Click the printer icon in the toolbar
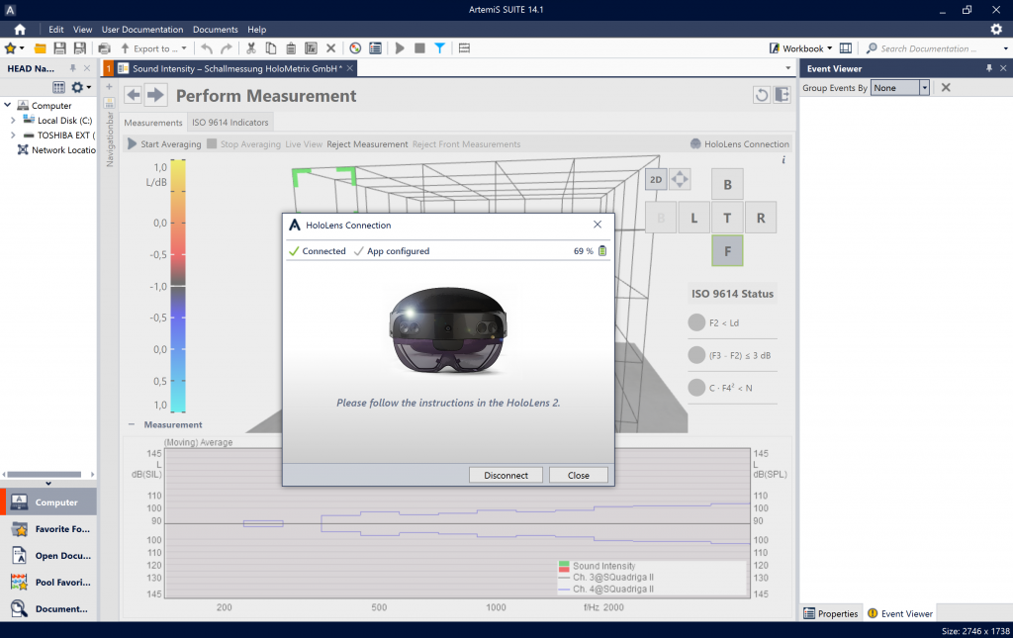 tap(104, 48)
